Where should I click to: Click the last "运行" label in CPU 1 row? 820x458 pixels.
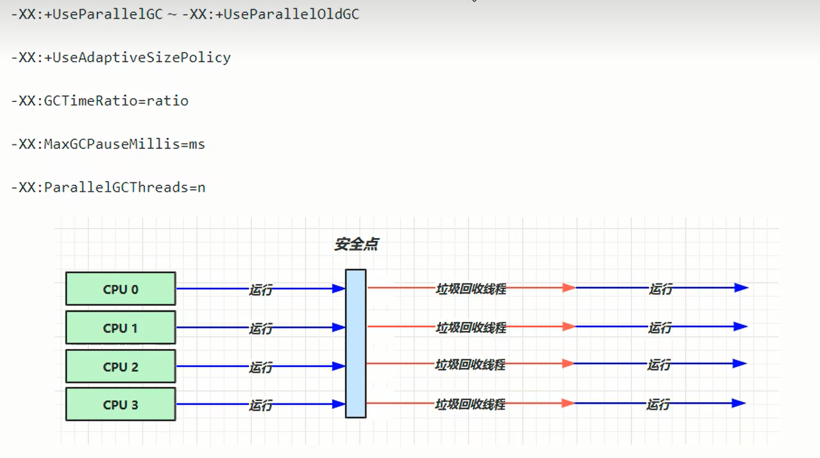[x=660, y=328]
